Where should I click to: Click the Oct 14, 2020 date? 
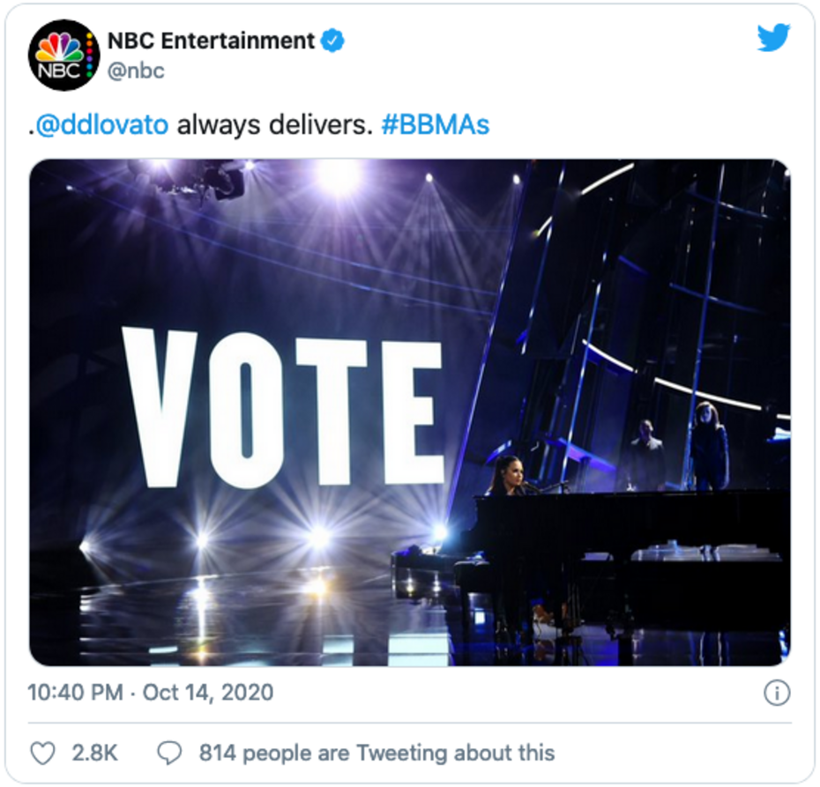(208, 693)
